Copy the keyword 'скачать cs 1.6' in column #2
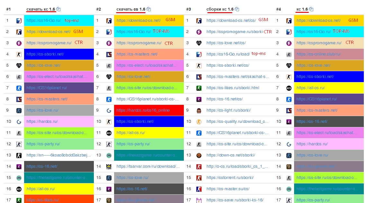The image size is (377, 203). click(x=149, y=9)
